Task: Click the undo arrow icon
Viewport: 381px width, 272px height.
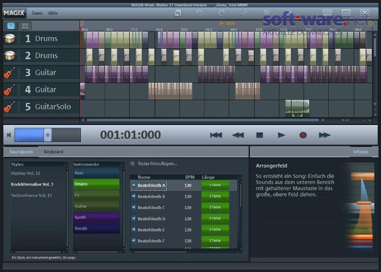Action: [199, 13]
